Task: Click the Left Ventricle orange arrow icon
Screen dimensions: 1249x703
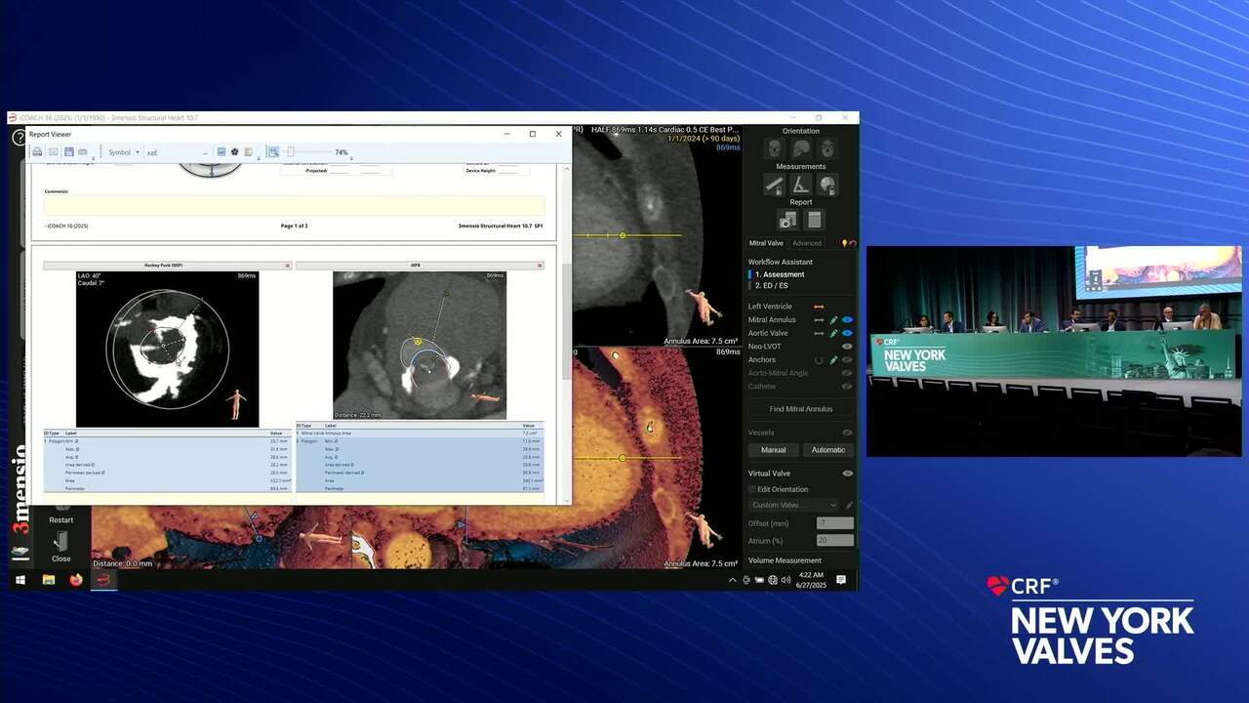Action: click(820, 307)
